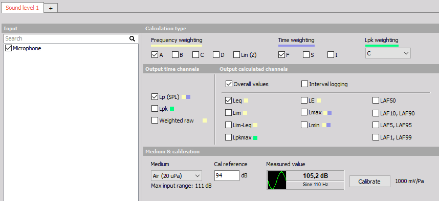The width and height of the screenshot is (439, 201).
Task: Enable LE calculated channel
Action: [304, 100]
